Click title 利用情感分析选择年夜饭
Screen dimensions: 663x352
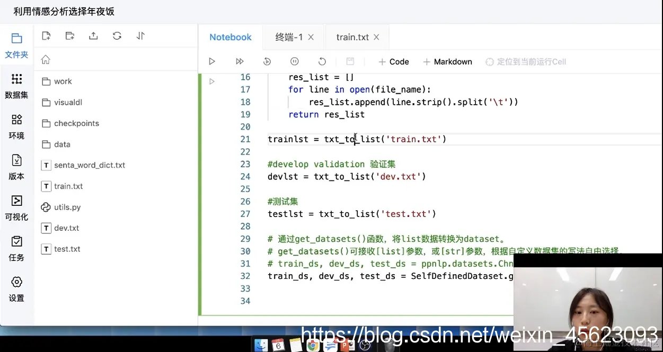coord(64,11)
